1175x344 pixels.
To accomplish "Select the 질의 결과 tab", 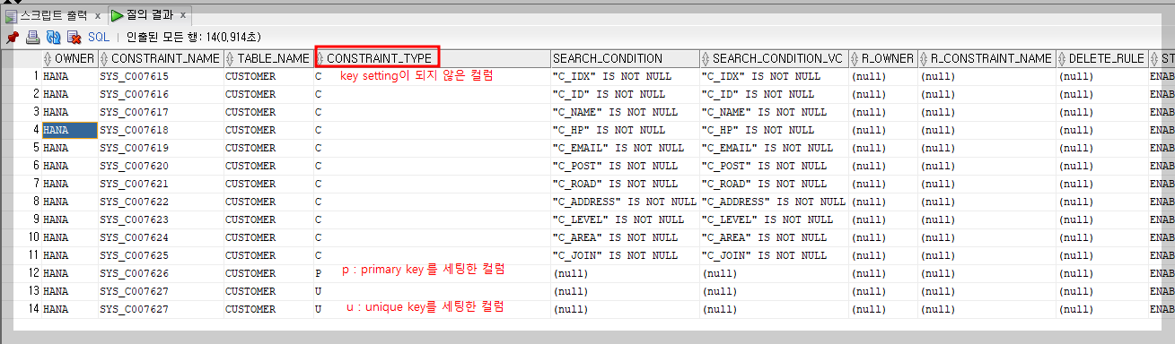I will pos(149,16).
